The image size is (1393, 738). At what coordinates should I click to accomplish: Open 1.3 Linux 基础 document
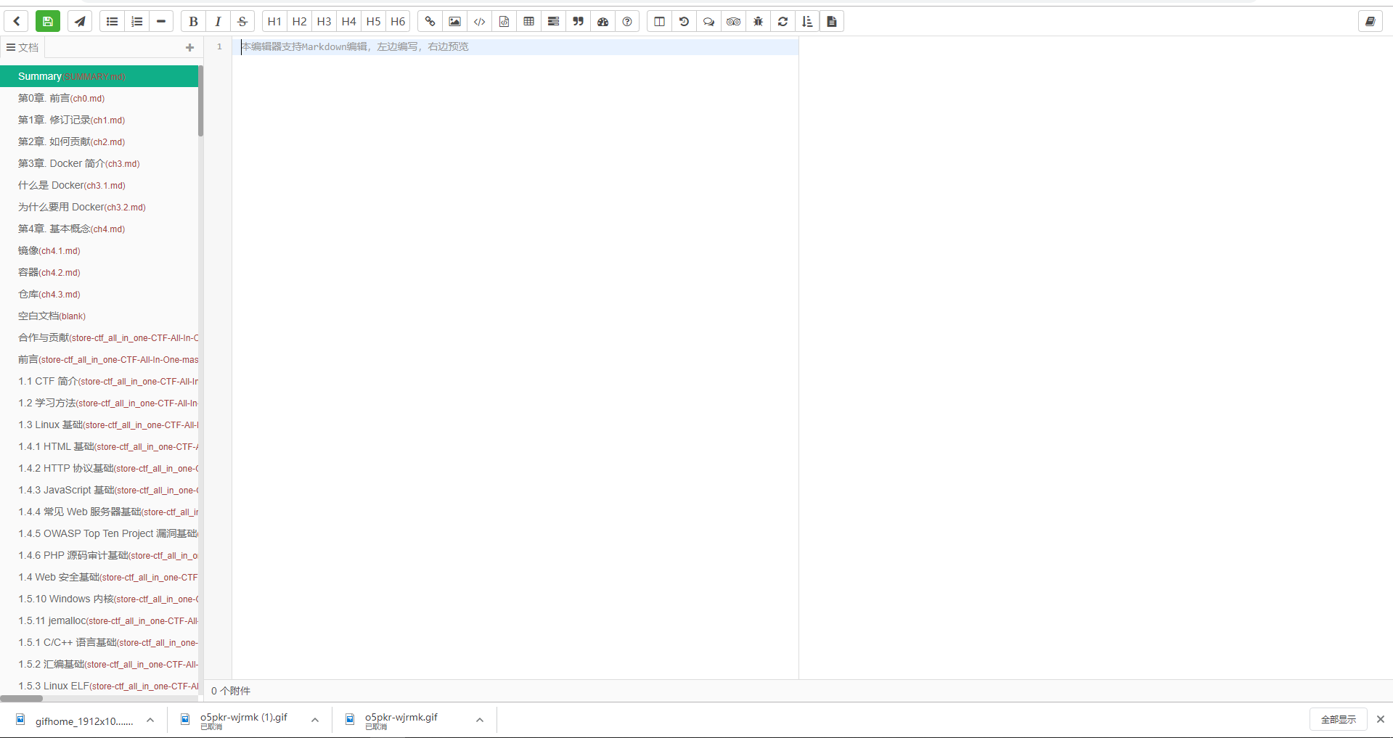point(99,425)
